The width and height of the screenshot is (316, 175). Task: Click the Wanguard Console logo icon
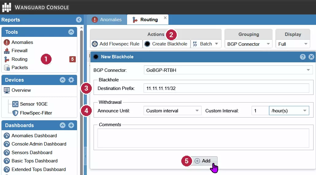[7, 7]
